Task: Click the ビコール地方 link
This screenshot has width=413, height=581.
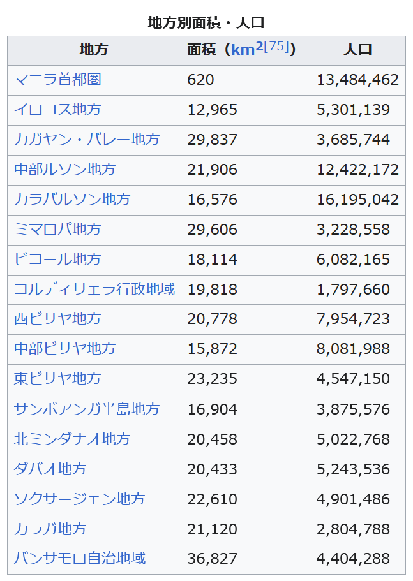Action: (x=57, y=260)
